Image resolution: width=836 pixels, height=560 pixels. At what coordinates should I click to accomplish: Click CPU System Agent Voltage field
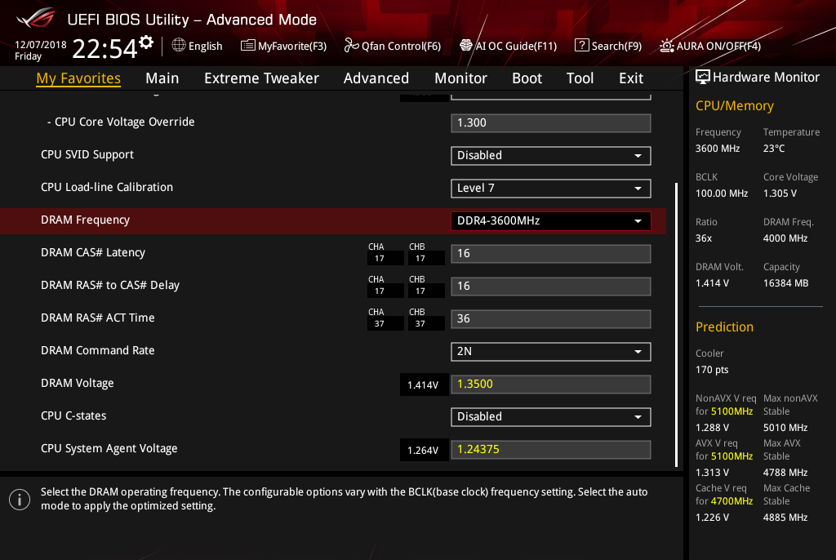(x=551, y=450)
